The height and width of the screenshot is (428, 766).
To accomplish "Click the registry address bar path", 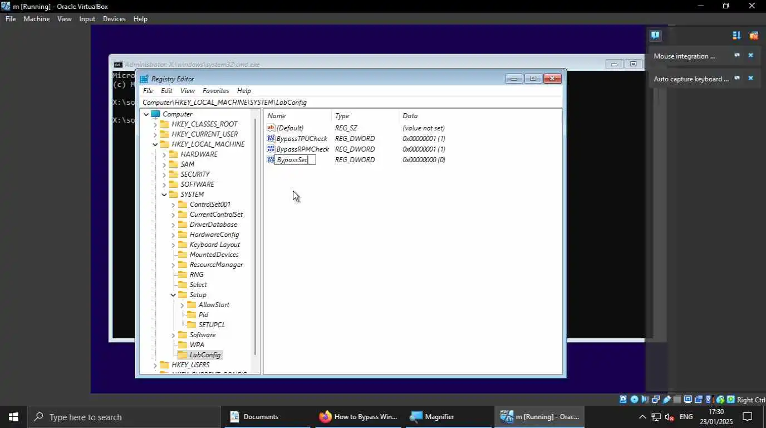I will pos(351,103).
